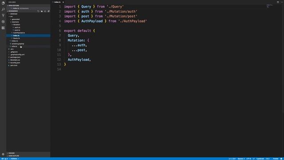284x160 pixels.
Task: Open the .gitignore file
Action: [x=14, y=52]
